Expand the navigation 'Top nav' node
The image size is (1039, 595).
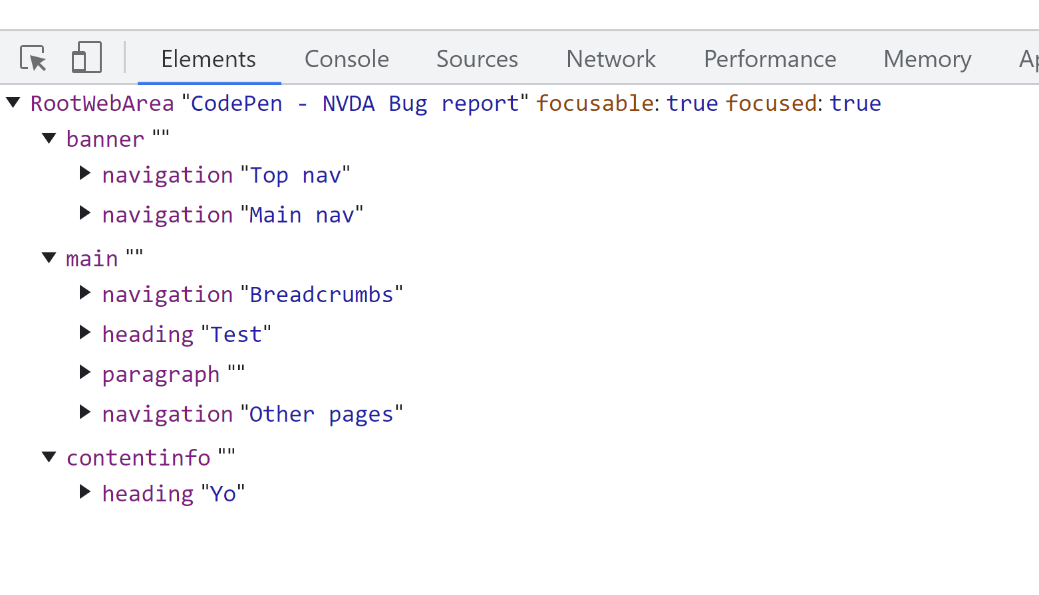click(x=84, y=173)
